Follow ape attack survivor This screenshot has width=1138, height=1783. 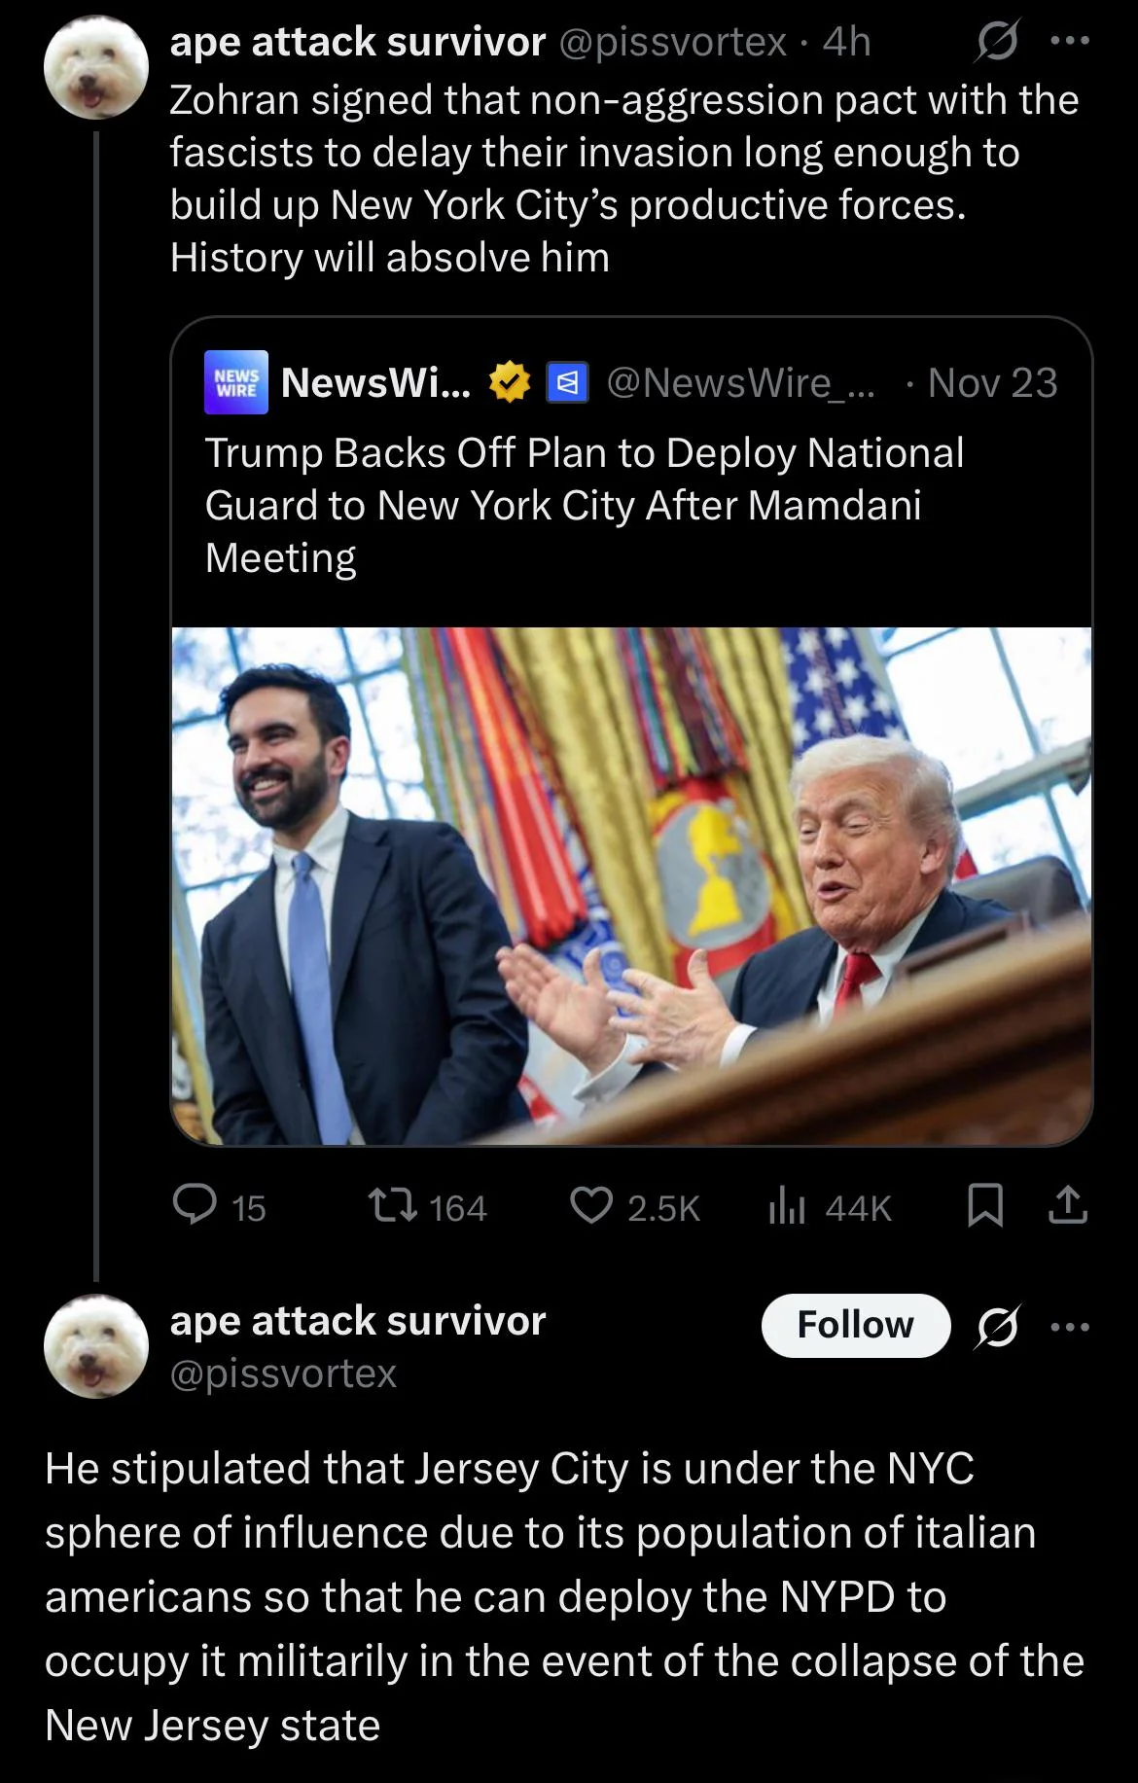(855, 1325)
